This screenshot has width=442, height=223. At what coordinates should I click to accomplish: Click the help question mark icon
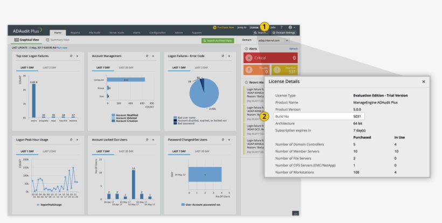tap(281, 27)
